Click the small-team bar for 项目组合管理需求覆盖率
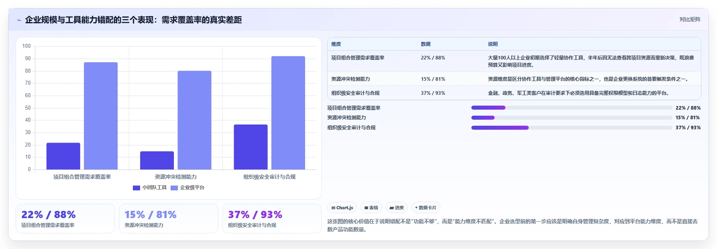 click(63, 156)
